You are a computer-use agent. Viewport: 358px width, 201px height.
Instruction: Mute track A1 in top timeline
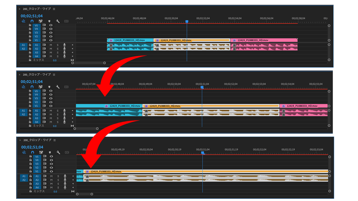point(51,45)
